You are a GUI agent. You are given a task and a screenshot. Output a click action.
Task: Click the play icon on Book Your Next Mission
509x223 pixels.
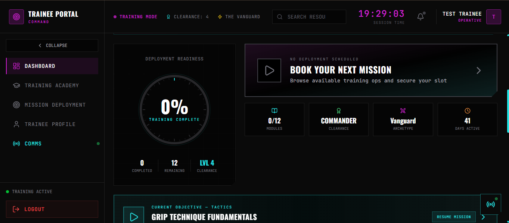pyautogui.click(x=269, y=70)
